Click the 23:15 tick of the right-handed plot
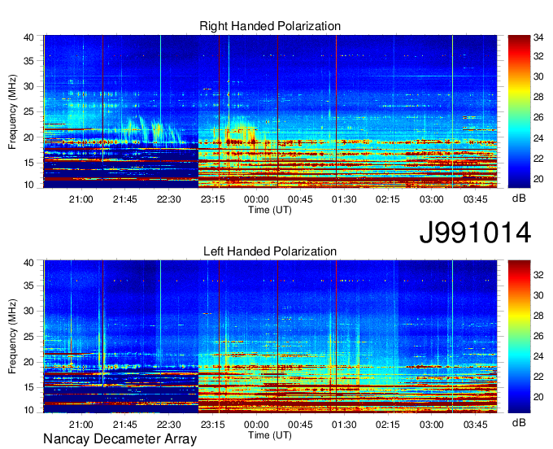Viewport: 553px width, 449px height. (x=213, y=199)
